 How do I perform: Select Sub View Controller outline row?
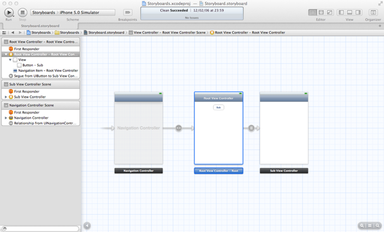[x=41, y=97]
